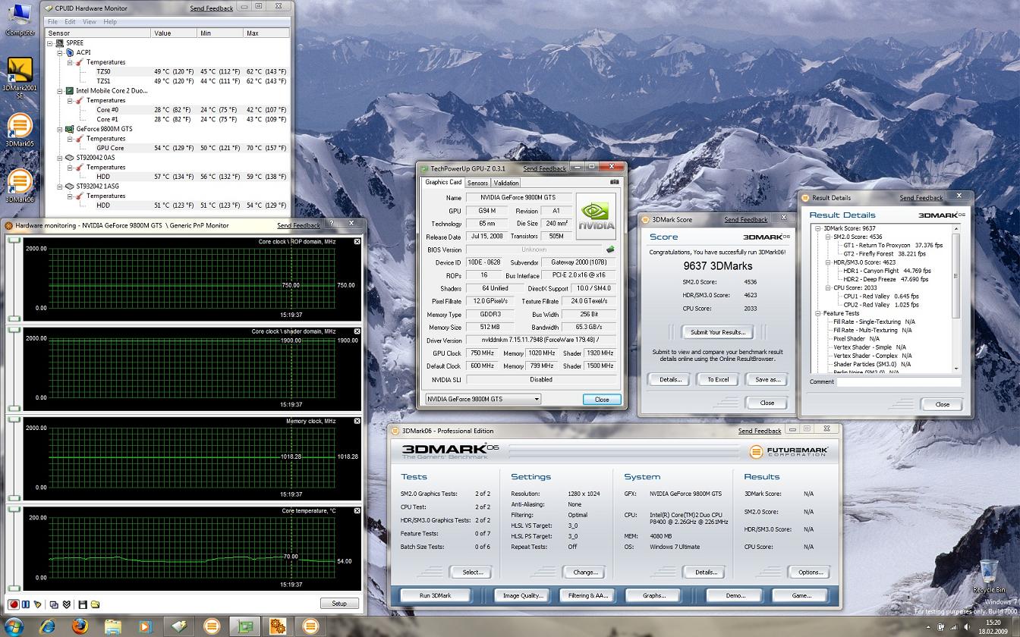The width and height of the screenshot is (1020, 637).
Task: Click the Max column header in HWMonitor
Action: click(x=266, y=33)
